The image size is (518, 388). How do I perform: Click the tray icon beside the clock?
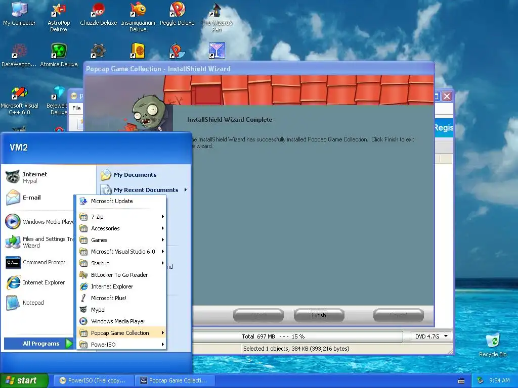point(481,380)
